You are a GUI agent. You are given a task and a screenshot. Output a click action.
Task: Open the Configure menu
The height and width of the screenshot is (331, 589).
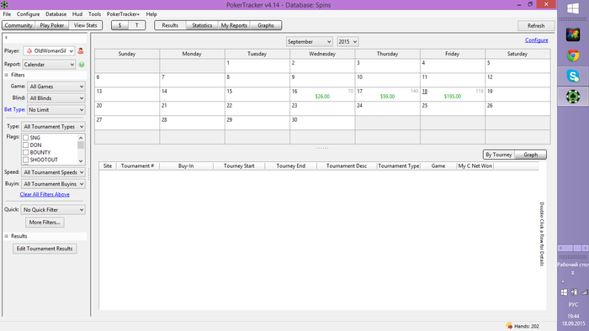click(28, 14)
